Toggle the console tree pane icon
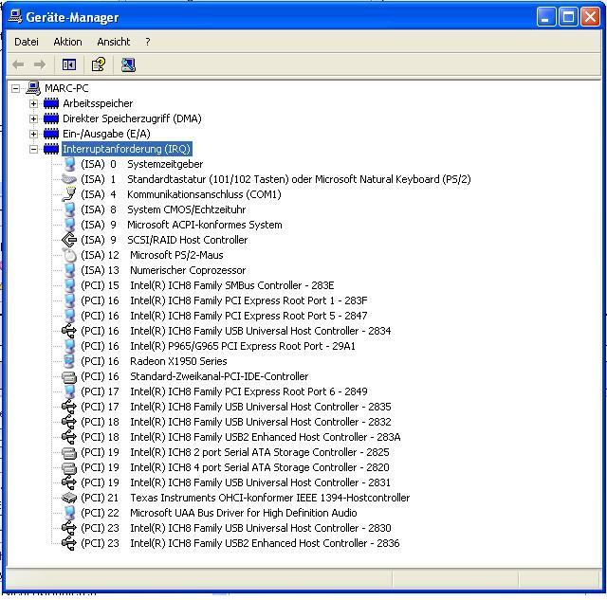 69,64
